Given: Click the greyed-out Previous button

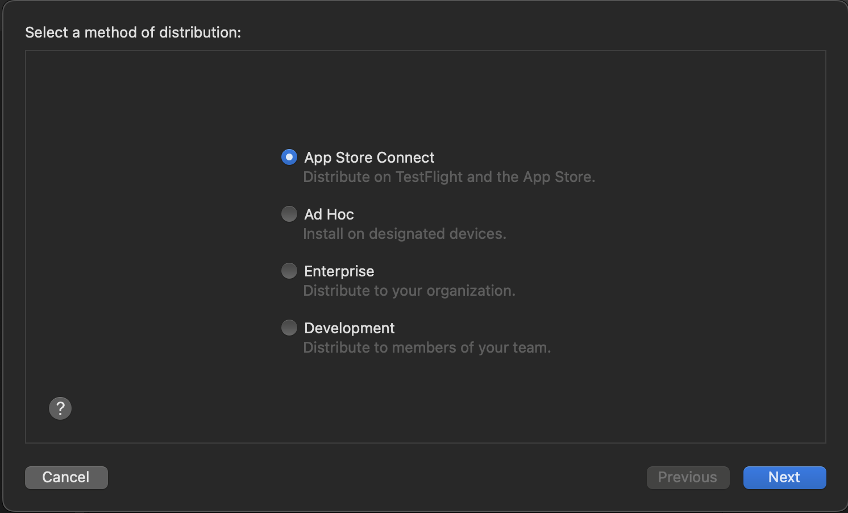Looking at the screenshot, I should tap(688, 477).
